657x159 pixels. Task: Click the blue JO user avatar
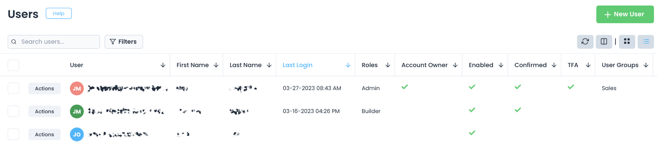(x=77, y=135)
